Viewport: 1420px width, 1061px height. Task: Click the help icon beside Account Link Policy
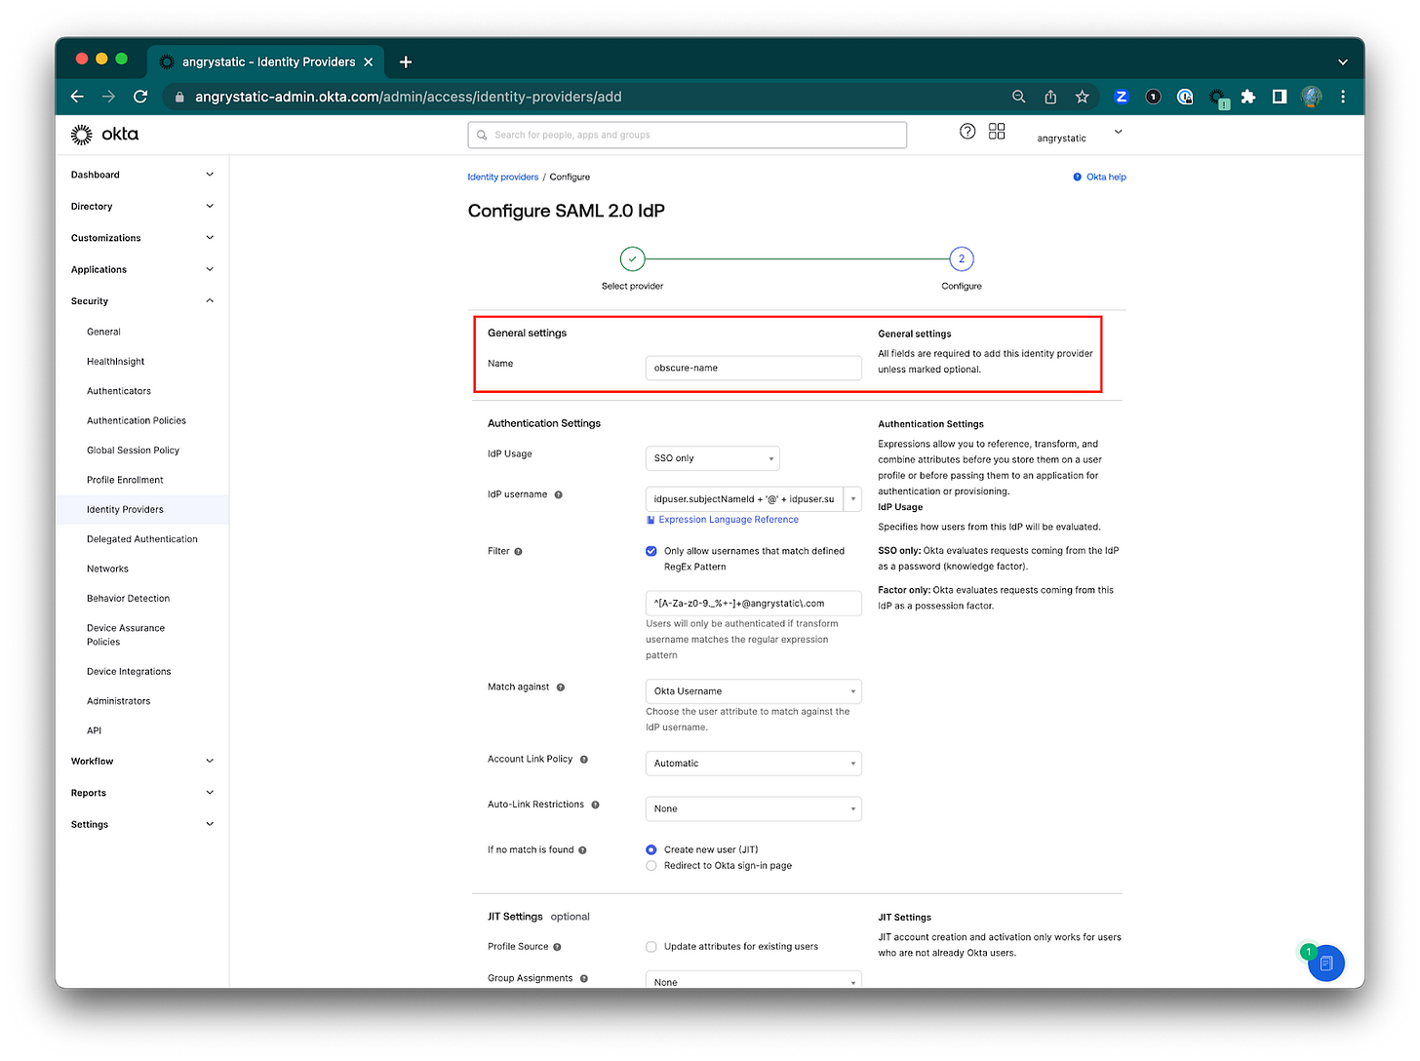pos(583,759)
